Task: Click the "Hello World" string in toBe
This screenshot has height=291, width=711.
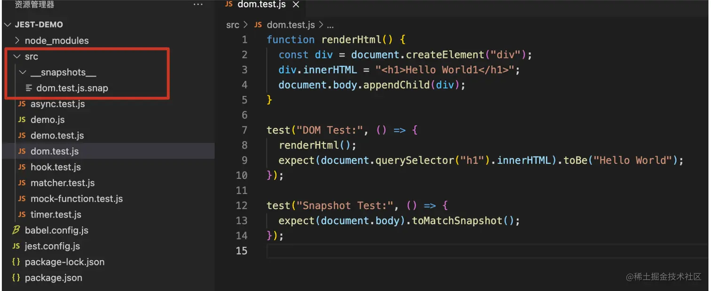Action: [x=633, y=160]
